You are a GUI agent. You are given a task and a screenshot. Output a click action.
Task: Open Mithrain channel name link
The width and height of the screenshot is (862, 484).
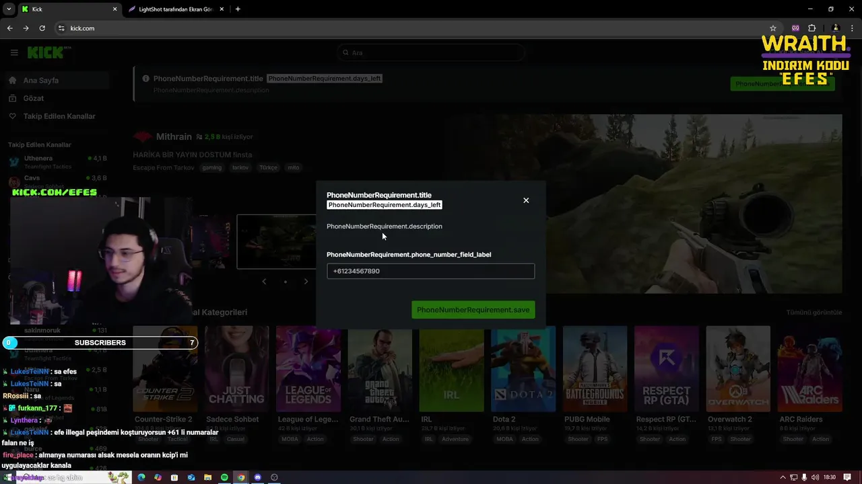(x=174, y=136)
